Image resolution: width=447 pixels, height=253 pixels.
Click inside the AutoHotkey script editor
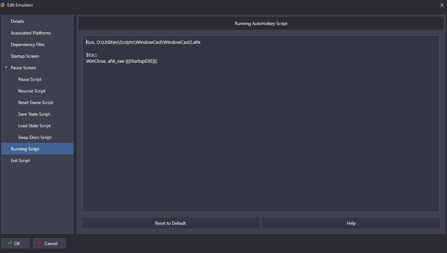click(261, 124)
